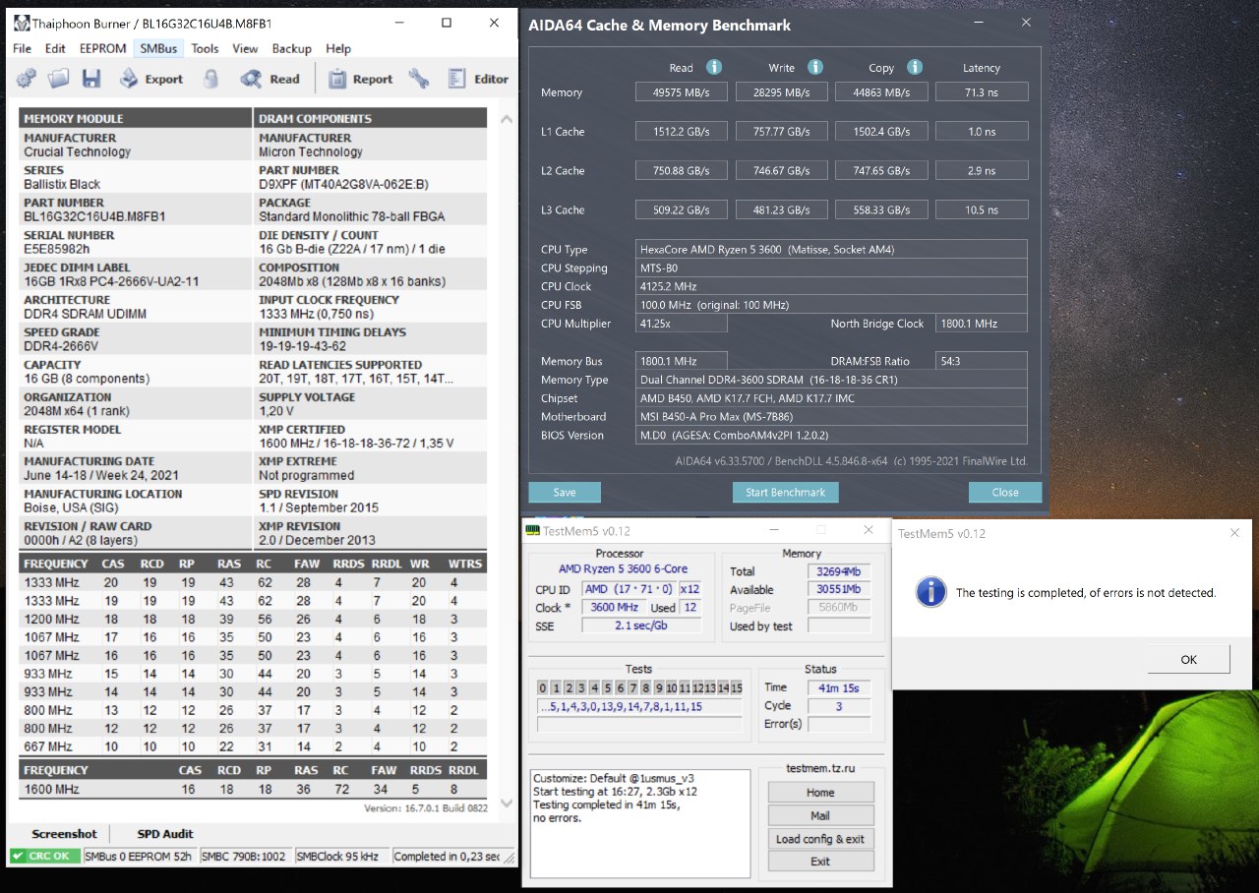Open a dump file with the folder icon

(59, 79)
